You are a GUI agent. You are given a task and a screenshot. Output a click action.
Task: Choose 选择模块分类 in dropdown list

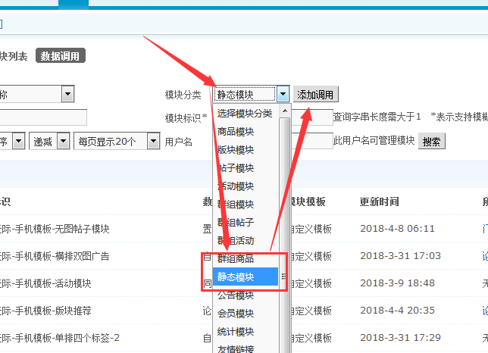tap(245, 113)
